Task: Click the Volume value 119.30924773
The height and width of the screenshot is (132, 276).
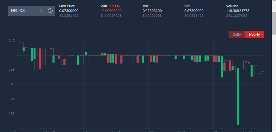Action: (x=238, y=11)
